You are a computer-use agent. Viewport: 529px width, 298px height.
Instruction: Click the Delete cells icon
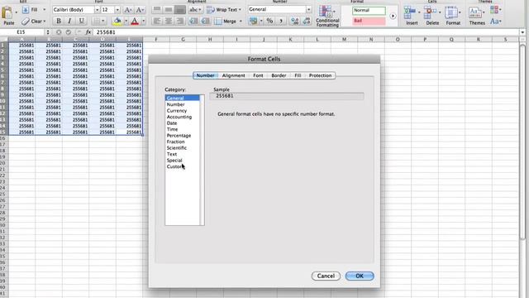[430, 13]
